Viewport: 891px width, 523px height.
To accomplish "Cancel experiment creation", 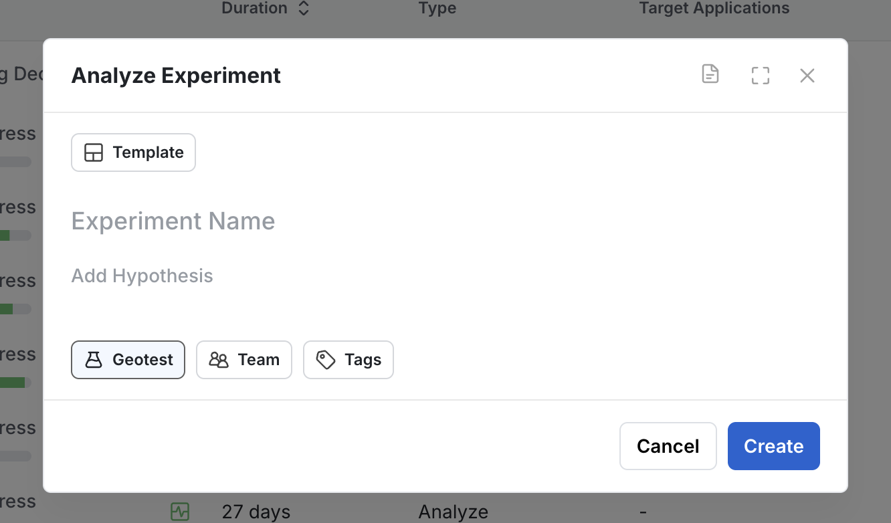I will click(x=668, y=445).
